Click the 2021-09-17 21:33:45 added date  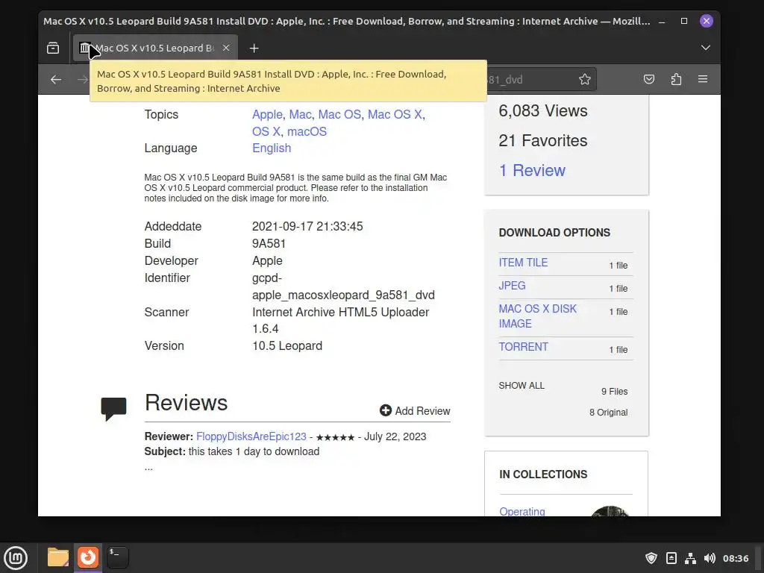[x=307, y=227]
